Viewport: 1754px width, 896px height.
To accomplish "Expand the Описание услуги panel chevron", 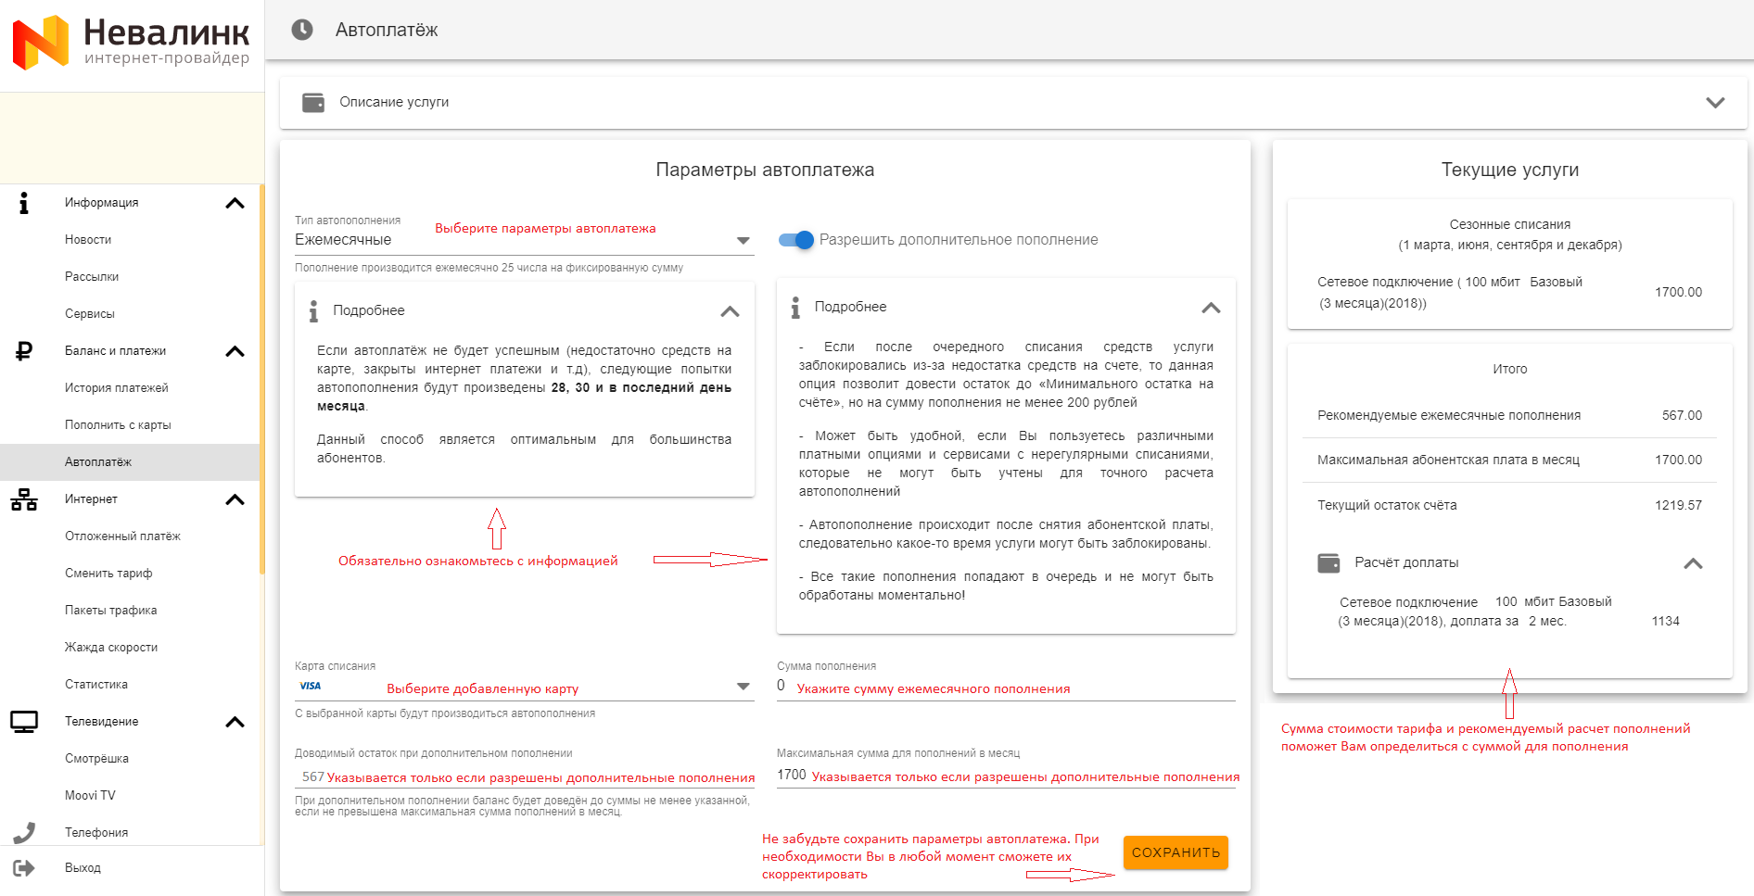I will [1715, 102].
